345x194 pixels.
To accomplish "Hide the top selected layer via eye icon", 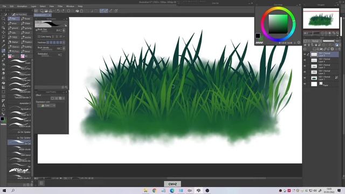I will pos(305,54).
